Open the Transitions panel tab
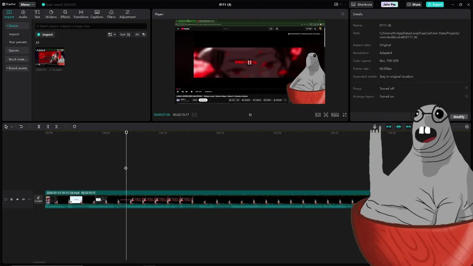This screenshot has height=266, width=473. point(81,14)
